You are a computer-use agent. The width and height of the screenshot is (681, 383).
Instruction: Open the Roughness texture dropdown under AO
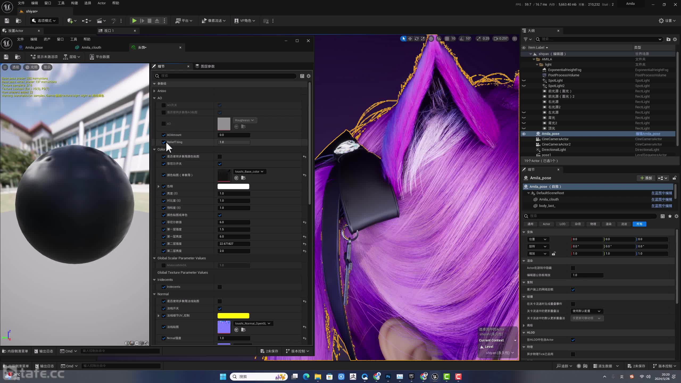(245, 120)
